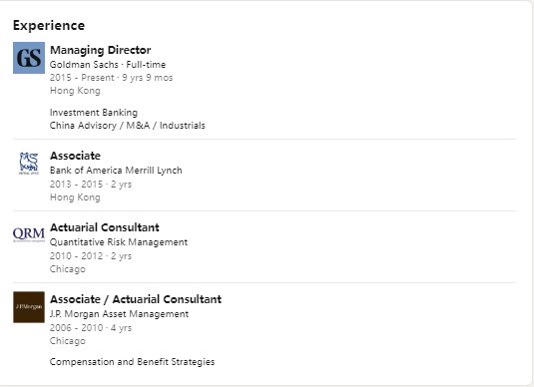The width and height of the screenshot is (534, 387).
Task: Click the Experience section heading
Action: coord(49,26)
